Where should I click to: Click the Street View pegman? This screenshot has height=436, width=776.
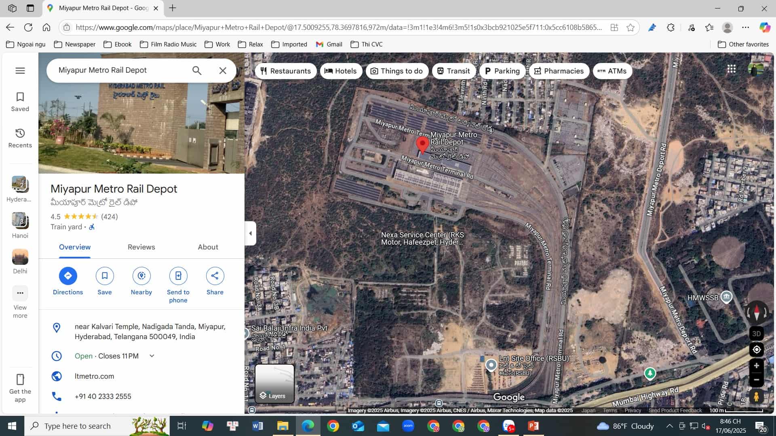(757, 396)
